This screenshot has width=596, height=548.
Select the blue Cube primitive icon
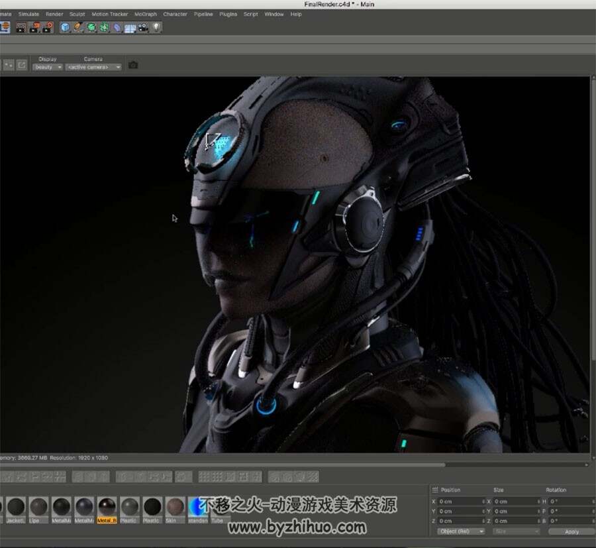66,27
